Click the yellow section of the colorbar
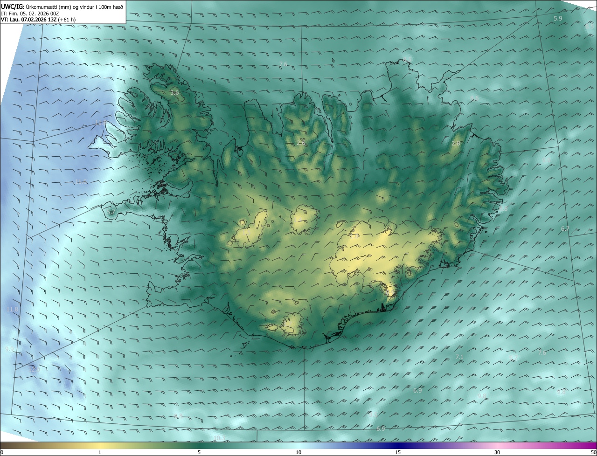This screenshot has height=456, width=597. click(x=100, y=445)
